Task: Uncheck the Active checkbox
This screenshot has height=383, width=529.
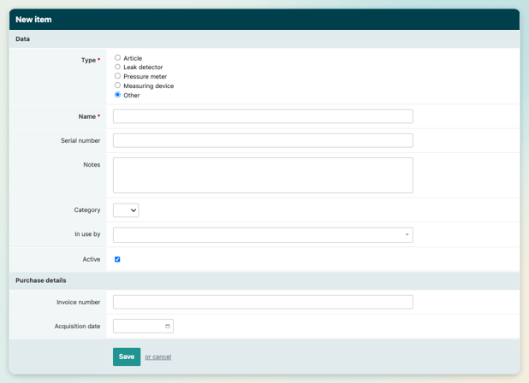Action: (x=117, y=259)
